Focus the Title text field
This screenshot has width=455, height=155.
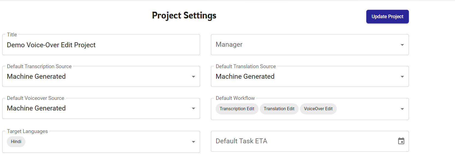[101, 45]
